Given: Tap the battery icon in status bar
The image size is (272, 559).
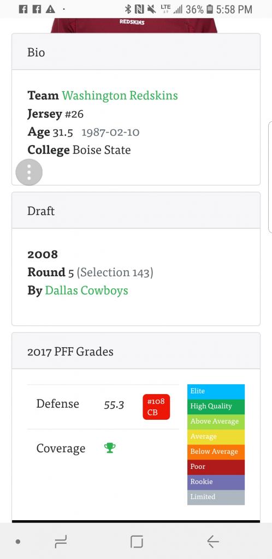Looking at the screenshot, I should click(x=210, y=9).
